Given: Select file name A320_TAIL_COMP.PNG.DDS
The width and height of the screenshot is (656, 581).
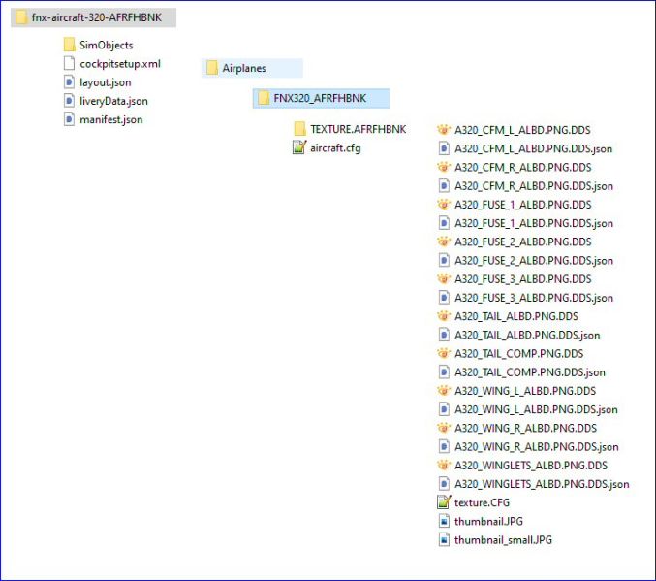Looking at the screenshot, I should [x=519, y=353].
